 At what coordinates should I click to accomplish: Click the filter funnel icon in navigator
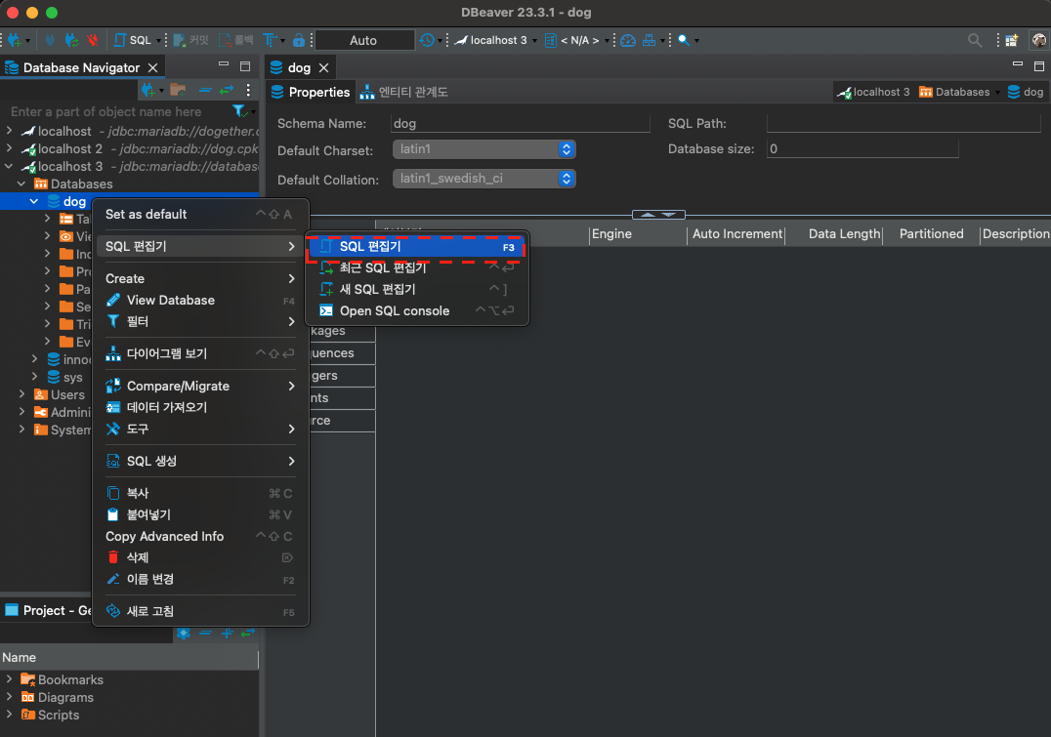pyautogui.click(x=238, y=110)
